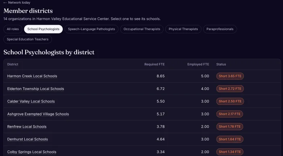283x156 pixels.
Task: Go back to Network today
Action: (17, 3)
